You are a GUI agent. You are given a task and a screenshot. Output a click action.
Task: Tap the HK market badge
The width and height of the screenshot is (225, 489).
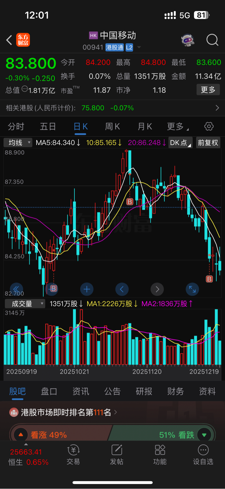[93, 36]
